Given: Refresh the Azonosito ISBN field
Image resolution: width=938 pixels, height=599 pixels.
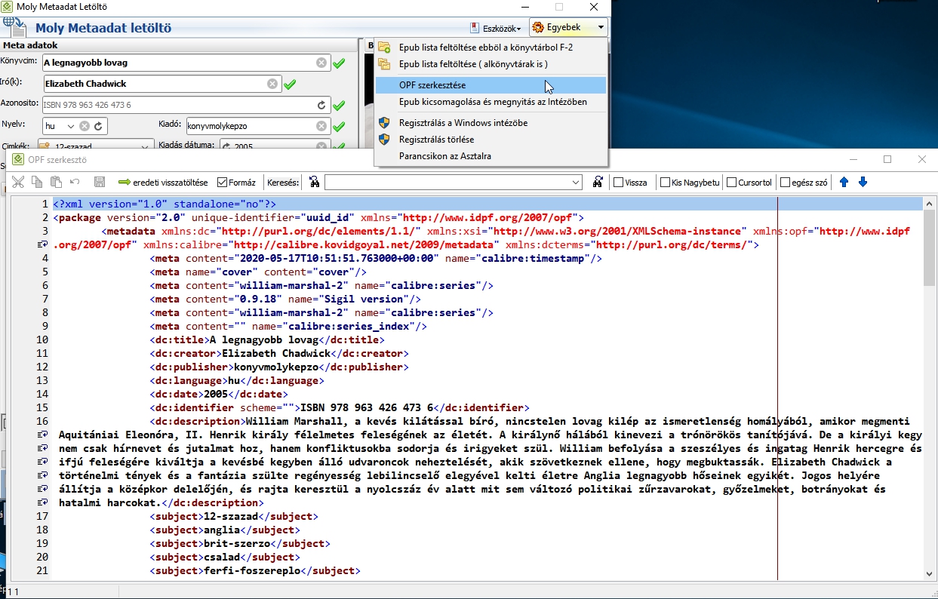Looking at the screenshot, I should point(321,105).
